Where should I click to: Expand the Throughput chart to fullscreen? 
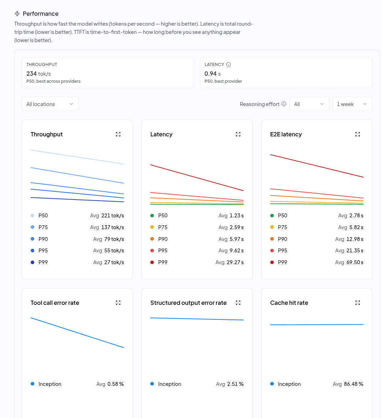tap(118, 134)
